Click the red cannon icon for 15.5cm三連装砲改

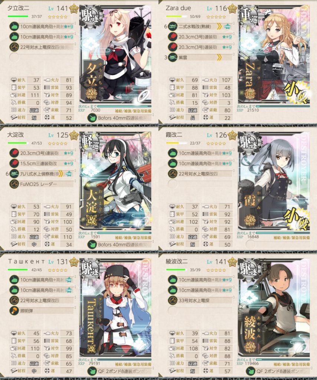pos(14,163)
